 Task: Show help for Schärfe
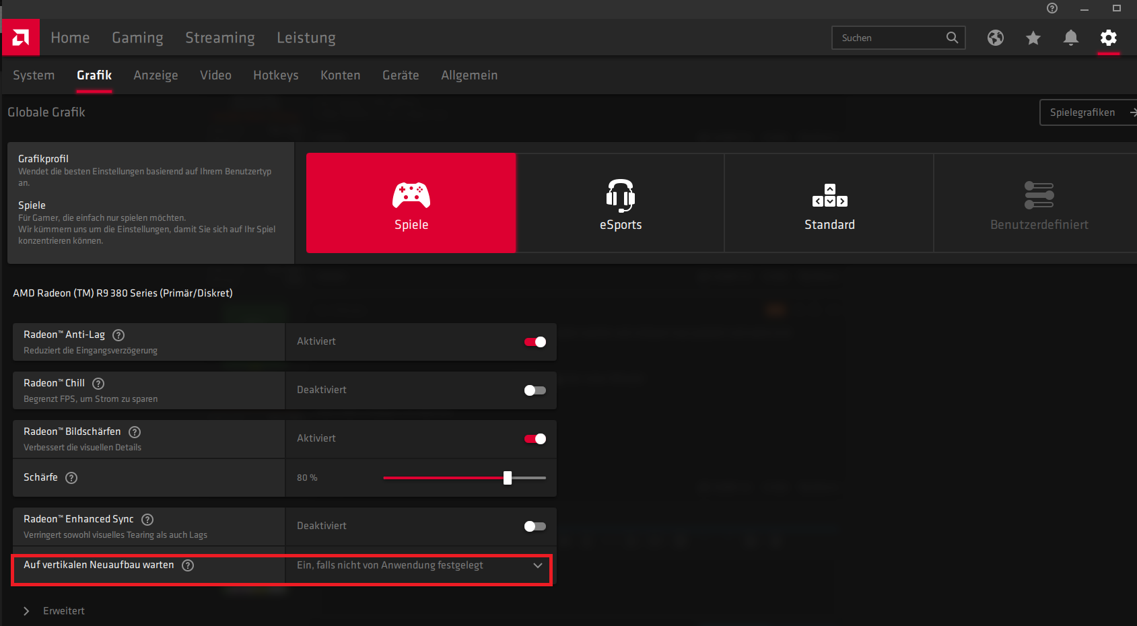pos(71,478)
